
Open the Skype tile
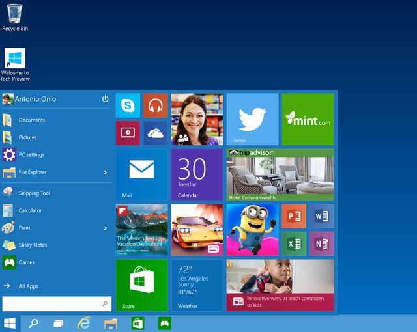(128, 105)
